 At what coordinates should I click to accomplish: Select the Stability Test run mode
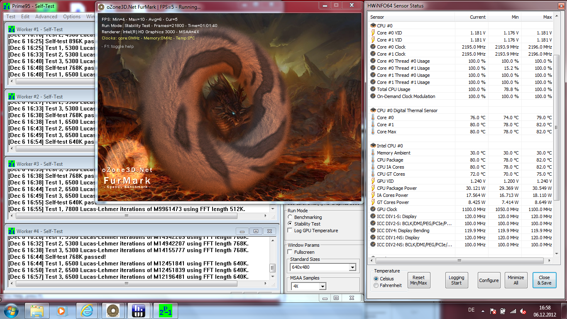pyautogui.click(x=290, y=224)
